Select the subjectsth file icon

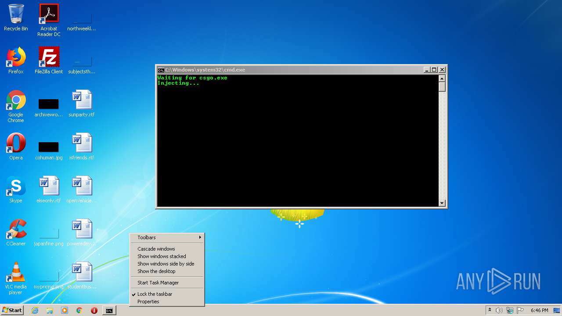[82, 65]
